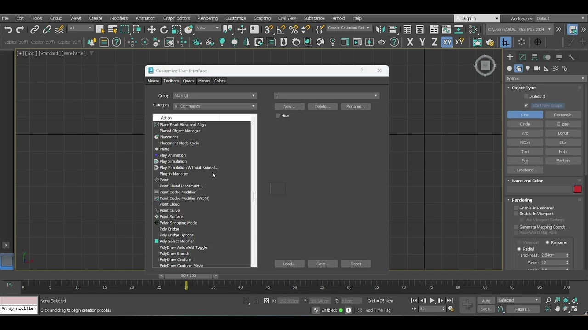Click the red object color swatch
Image resolution: width=588 pixels, height=330 pixels.
coord(577,189)
